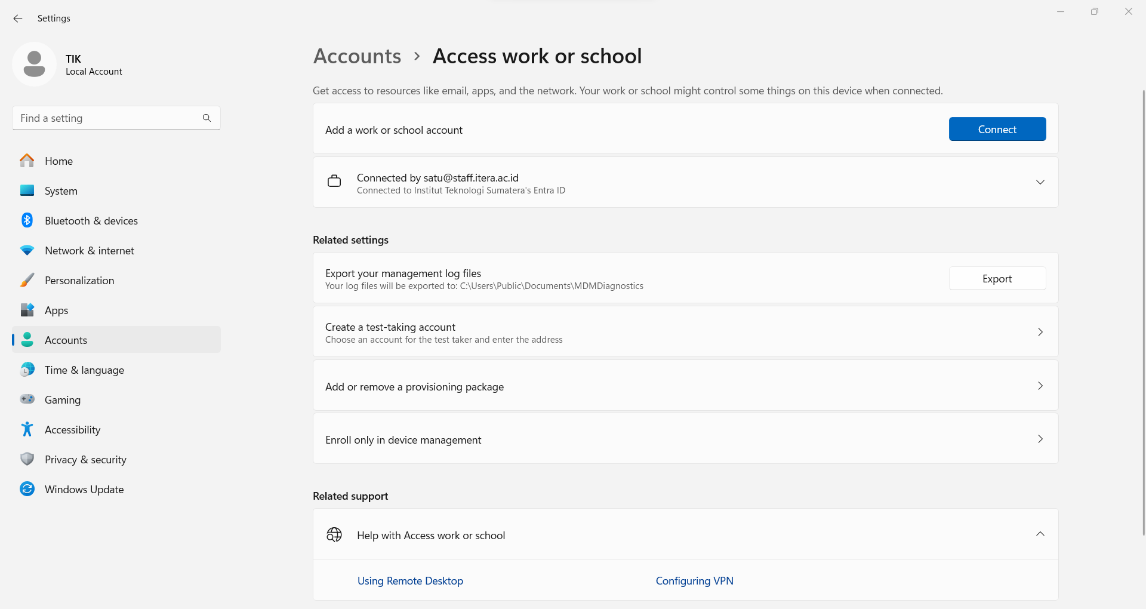This screenshot has height=609, width=1146.
Task: Open Bluetooth & devices settings
Action: click(x=116, y=220)
